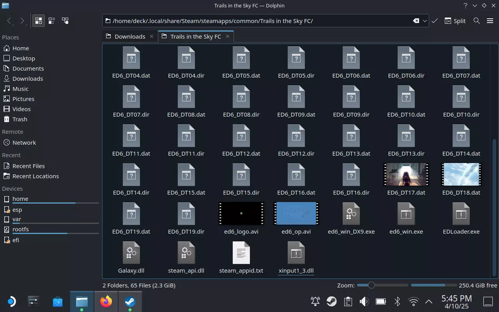Screen dimensions: 499x312
Task: Select Galaxy.dll file icon
Action: (131, 252)
